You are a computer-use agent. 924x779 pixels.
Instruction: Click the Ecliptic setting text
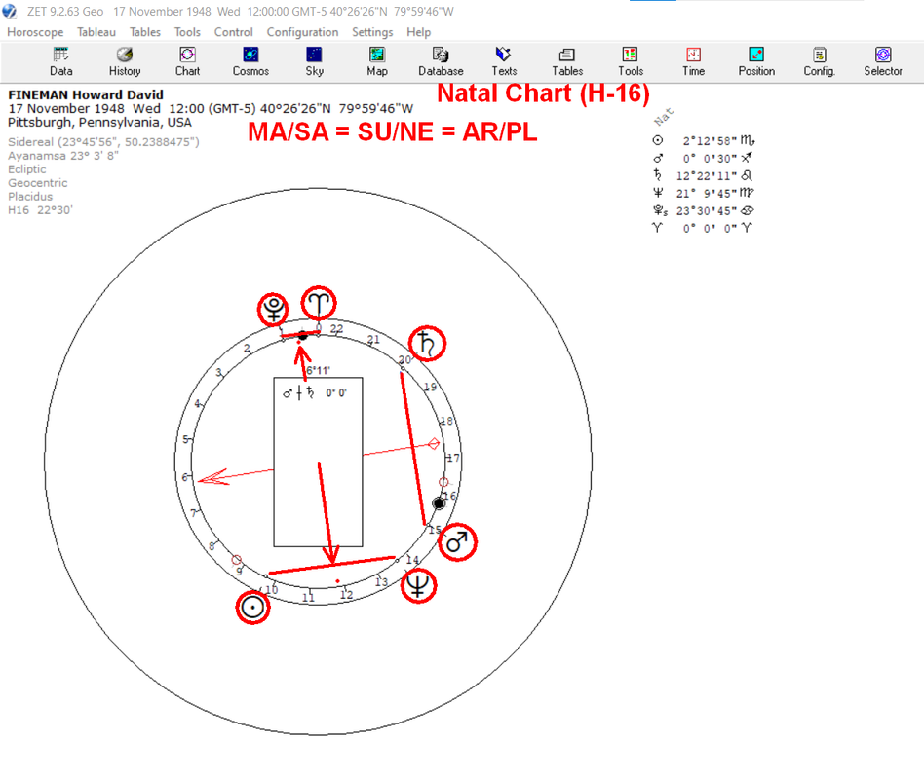click(x=26, y=169)
